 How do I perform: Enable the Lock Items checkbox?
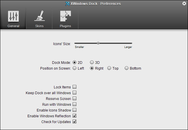(x=74, y=87)
